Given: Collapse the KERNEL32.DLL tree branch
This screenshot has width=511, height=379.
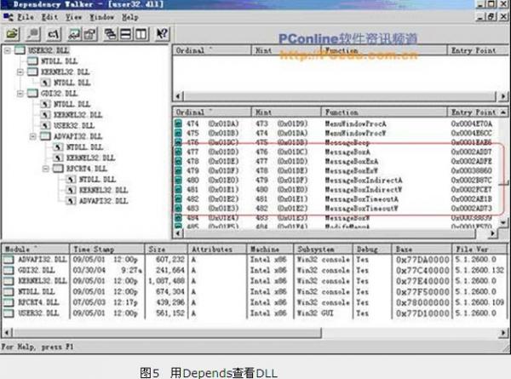Looking at the screenshot, I should click(20, 72).
